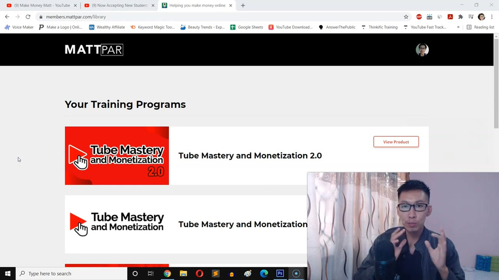The height and width of the screenshot is (280, 499).
Task: Close the Make Money Matt tab
Action: pos(75,5)
